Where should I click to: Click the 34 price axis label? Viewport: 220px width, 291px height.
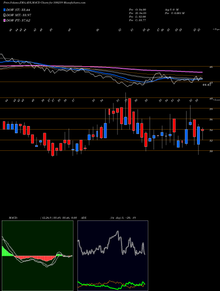(211, 130)
